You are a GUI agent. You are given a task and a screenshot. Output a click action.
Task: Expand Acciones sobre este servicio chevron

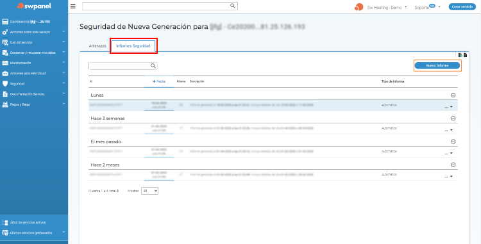click(63, 31)
